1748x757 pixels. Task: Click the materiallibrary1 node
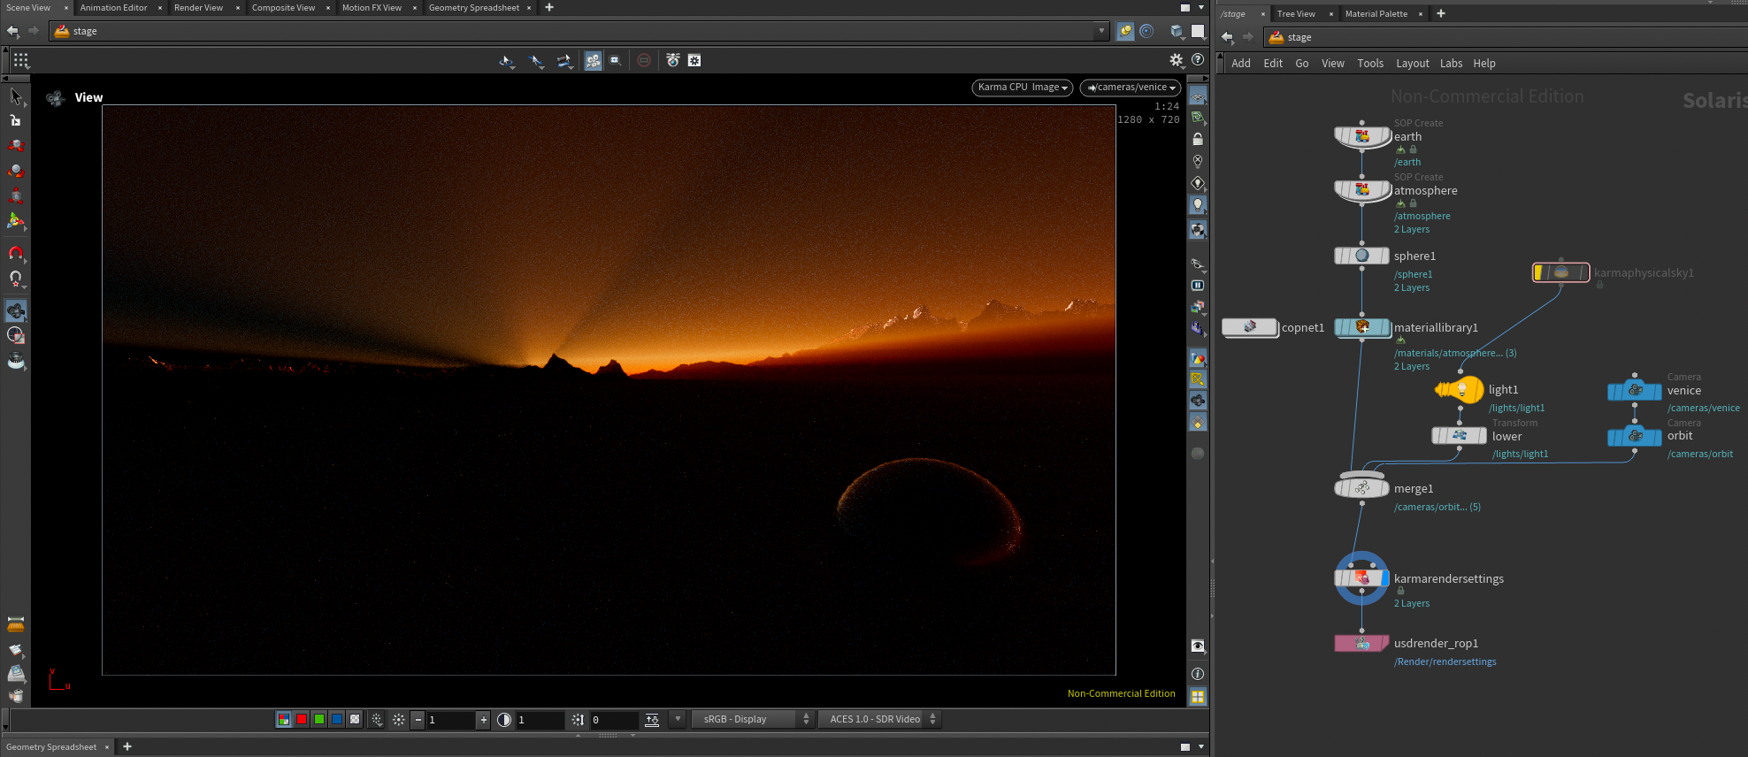[x=1362, y=327]
